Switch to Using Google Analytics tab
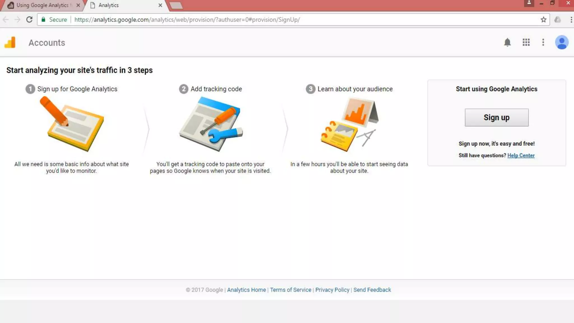574x323 pixels. 42,5
